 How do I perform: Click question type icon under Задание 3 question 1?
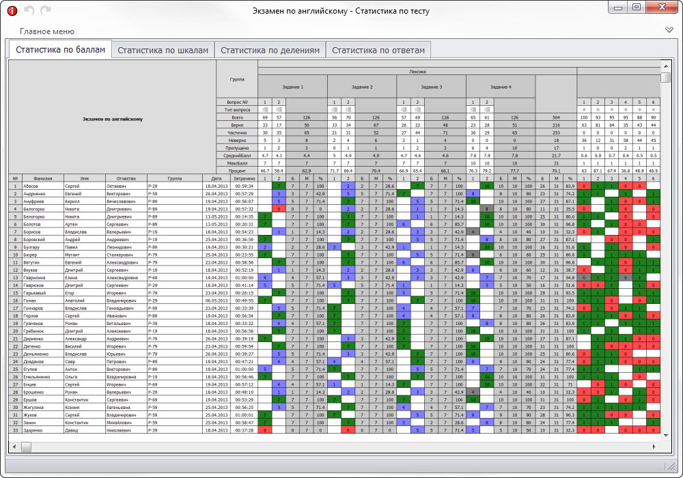click(x=403, y=110)
